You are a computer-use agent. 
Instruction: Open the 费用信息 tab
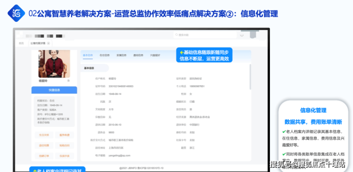(x=138, y=55)
